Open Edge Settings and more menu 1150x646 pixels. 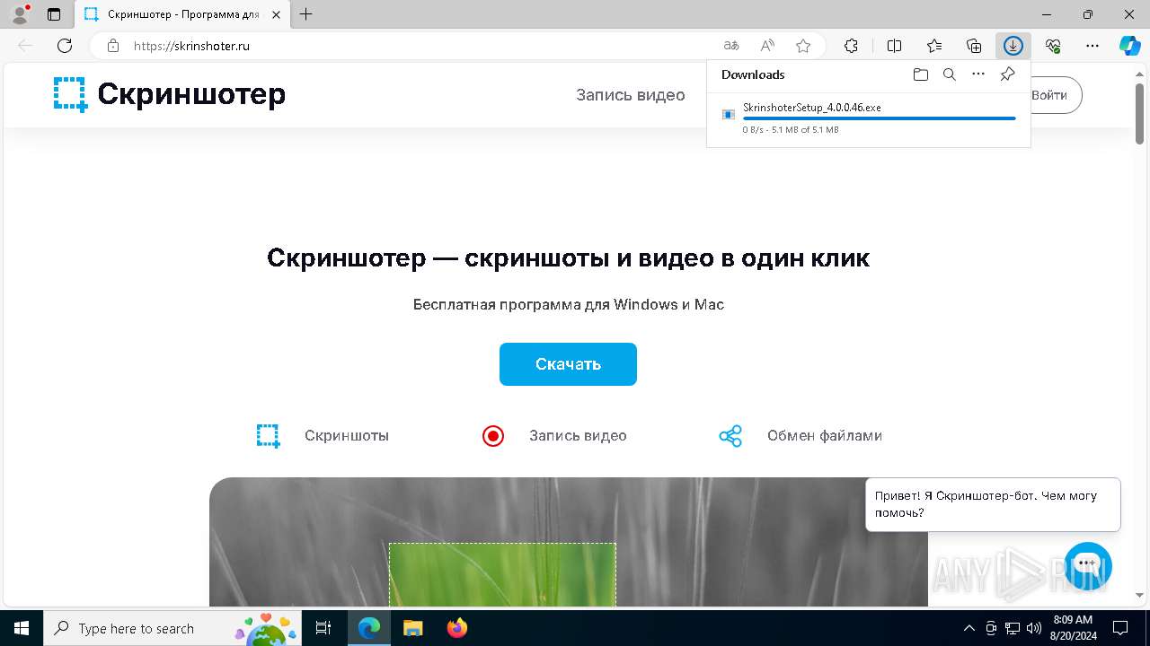tap(1092, 46)
